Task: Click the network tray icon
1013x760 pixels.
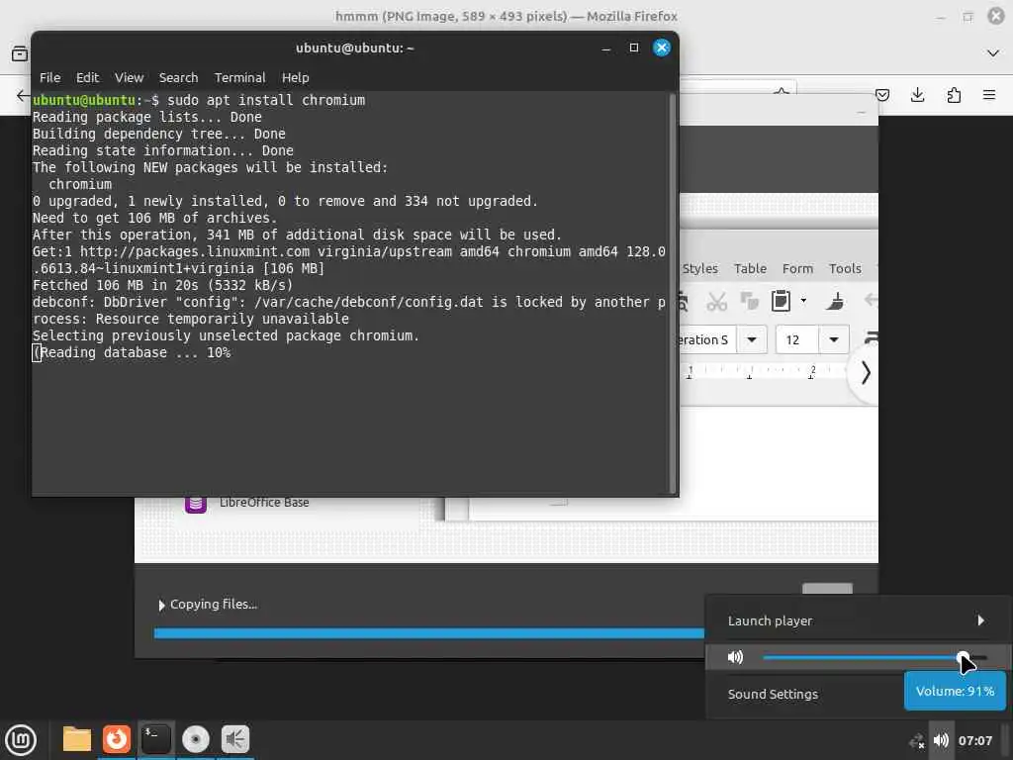Action: click(x=916, y=741)
